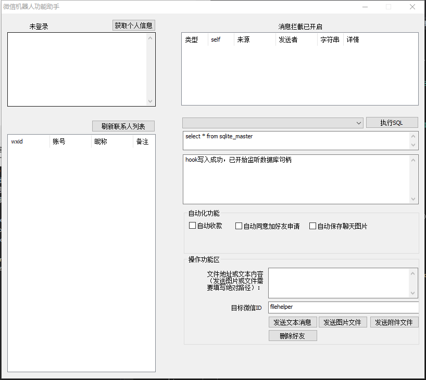Click scroll-up arrow of hook log box

(413, 160)
